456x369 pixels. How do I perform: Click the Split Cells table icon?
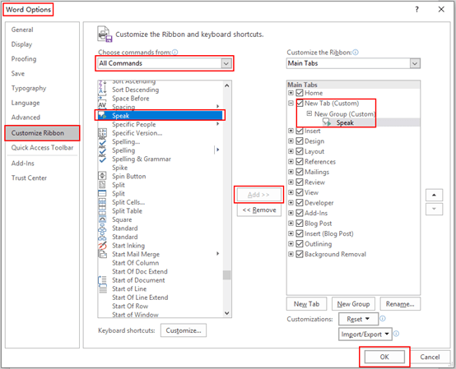(x=102, y=202)
